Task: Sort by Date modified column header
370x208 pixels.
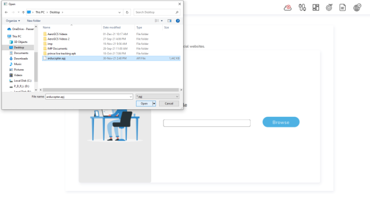Action: [112, 27]
